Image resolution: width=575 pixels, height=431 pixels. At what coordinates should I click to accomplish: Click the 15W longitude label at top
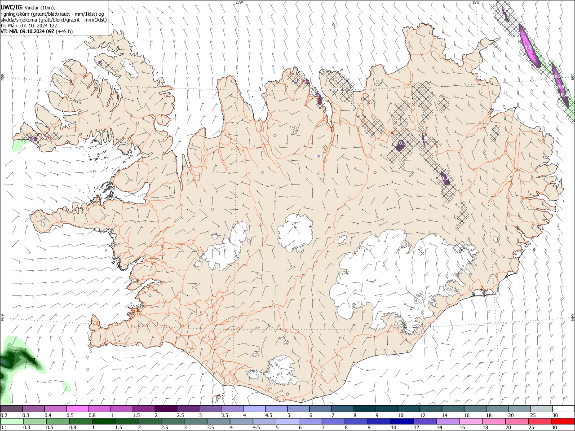point(475,2)
